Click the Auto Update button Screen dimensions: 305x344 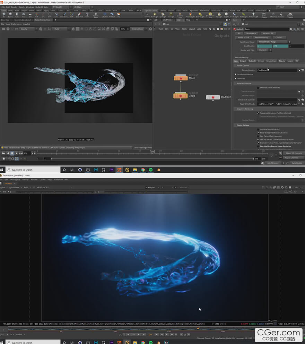(x=297, y=163)
